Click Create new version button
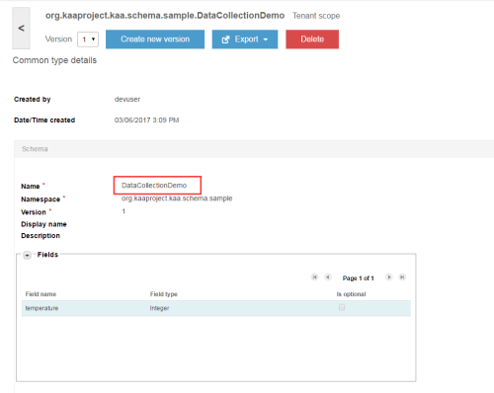494x393 pixels. (155, 39)
